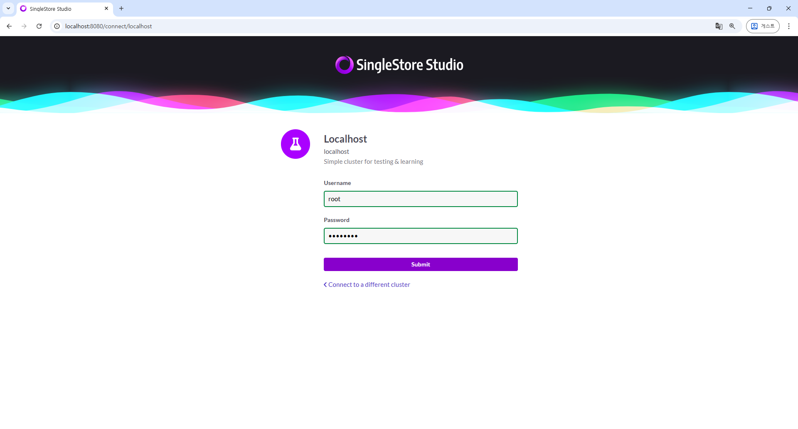
Task: Close the SingleStore Studio tab
Action: click(106, 8)
